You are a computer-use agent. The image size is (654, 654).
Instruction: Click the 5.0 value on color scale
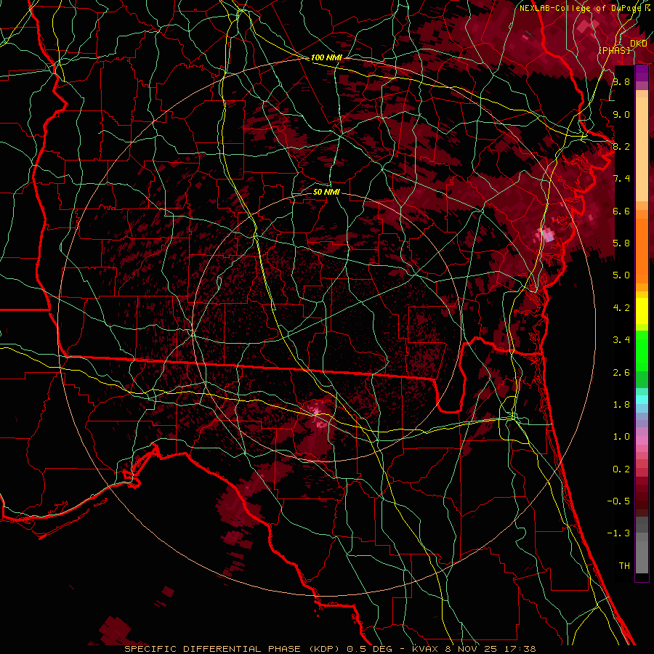tap(621, 275)
